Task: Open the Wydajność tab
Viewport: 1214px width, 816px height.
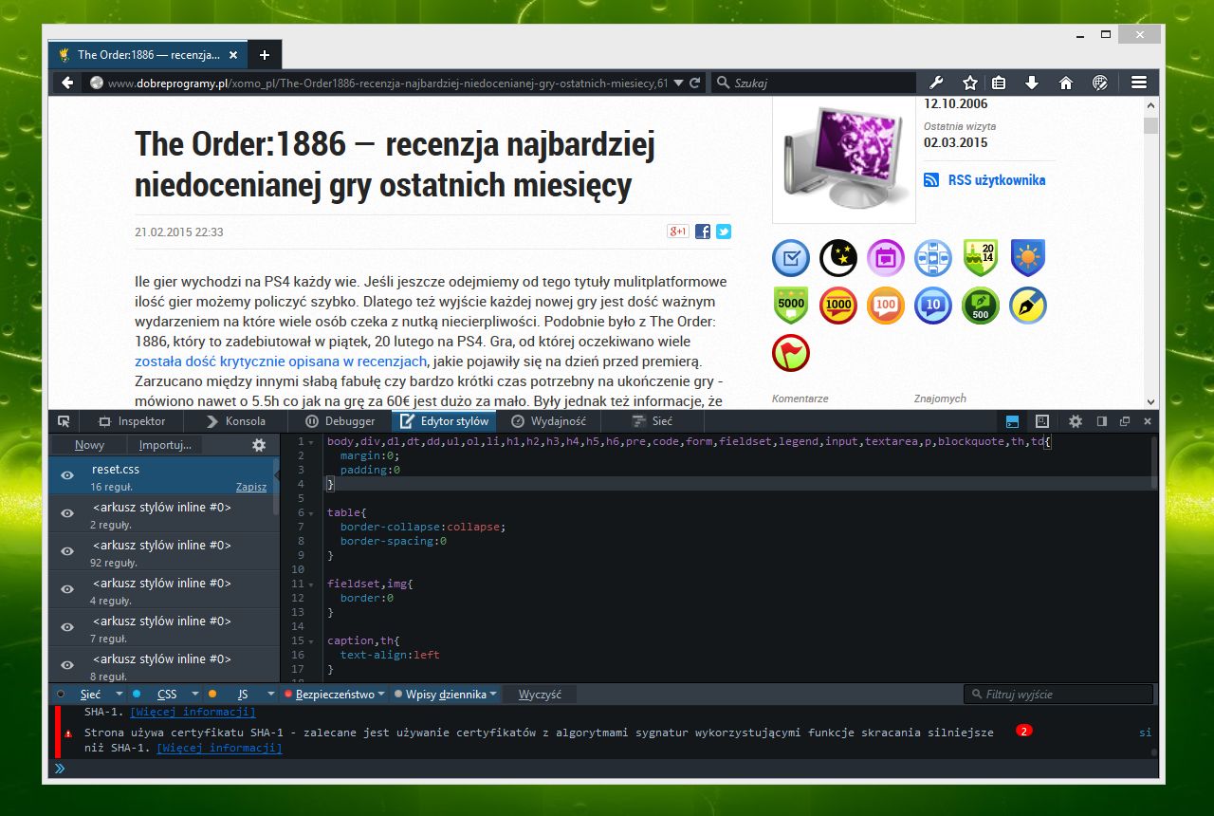Action: pyautogui.click(x=548, y=421)
